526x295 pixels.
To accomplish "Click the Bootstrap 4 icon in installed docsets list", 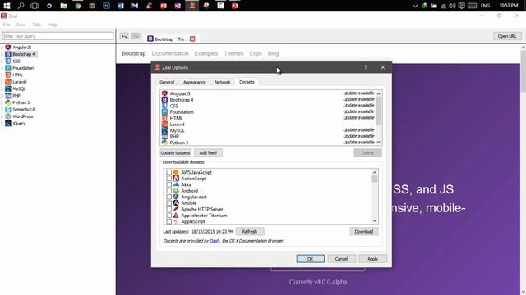I will click(164, 100).
